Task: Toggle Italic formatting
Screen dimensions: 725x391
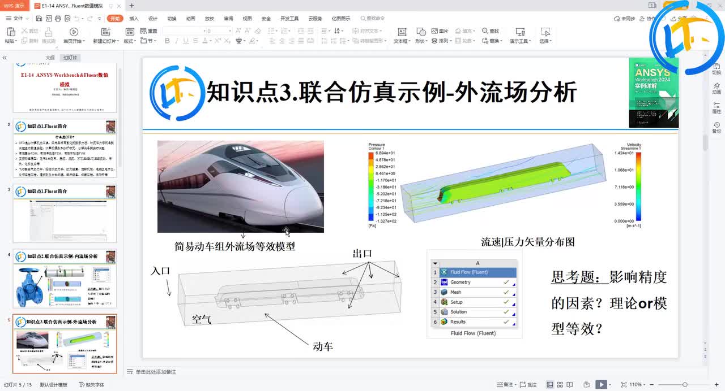Action: coord(177,41)
